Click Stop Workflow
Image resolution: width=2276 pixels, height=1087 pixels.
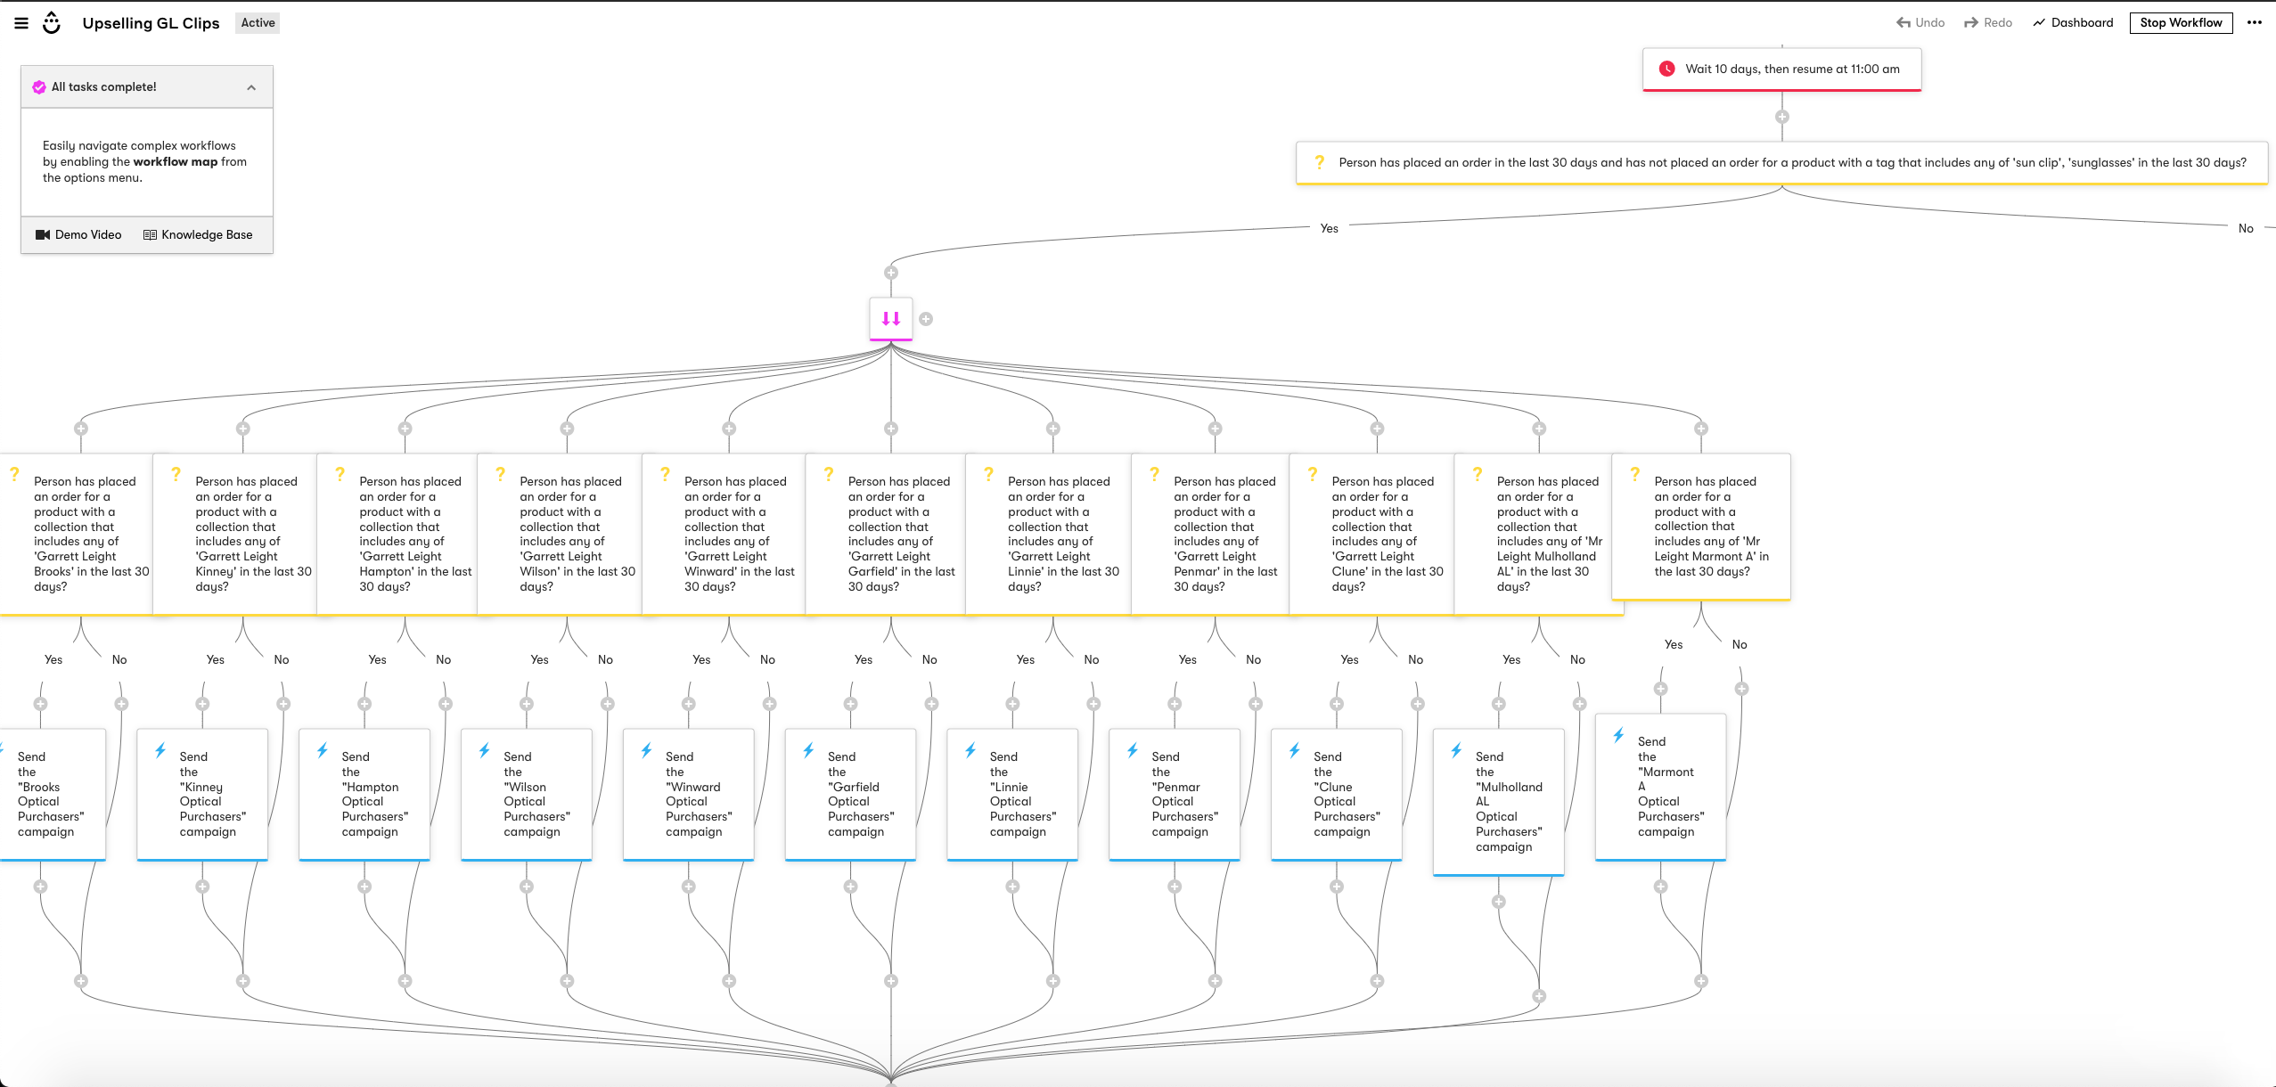tap(2181, 23)
